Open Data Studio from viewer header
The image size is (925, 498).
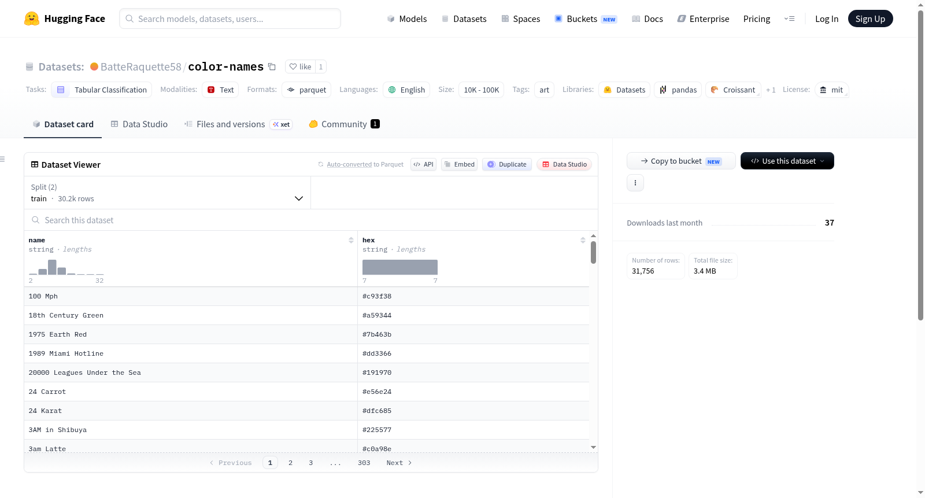click(x=564, y=164)
